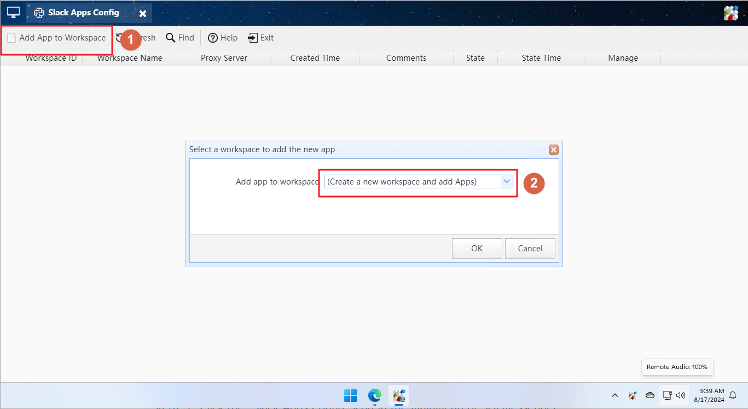Click the remote desktop app taskbar icon

(399, 395)
